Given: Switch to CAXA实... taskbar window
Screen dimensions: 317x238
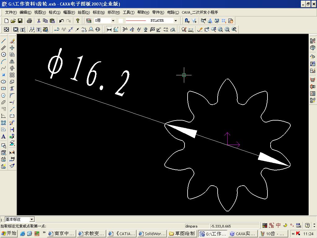Looking at the screenshot, I should pyautogui.click(x=243, y=234).
